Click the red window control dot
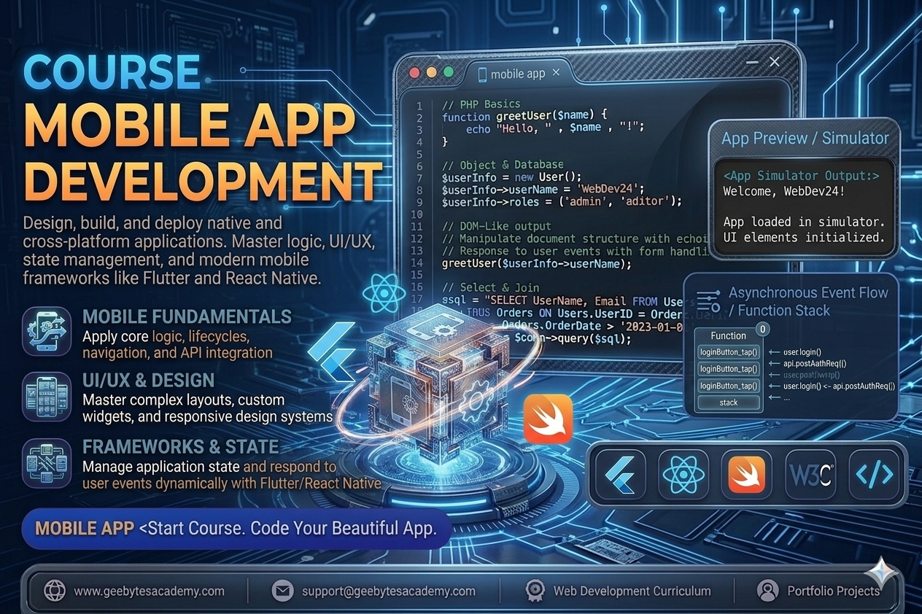 pyautogui.click(x=414, y=73)
